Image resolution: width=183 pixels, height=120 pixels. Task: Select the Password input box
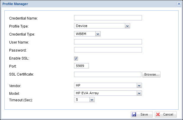coord(108,50)
